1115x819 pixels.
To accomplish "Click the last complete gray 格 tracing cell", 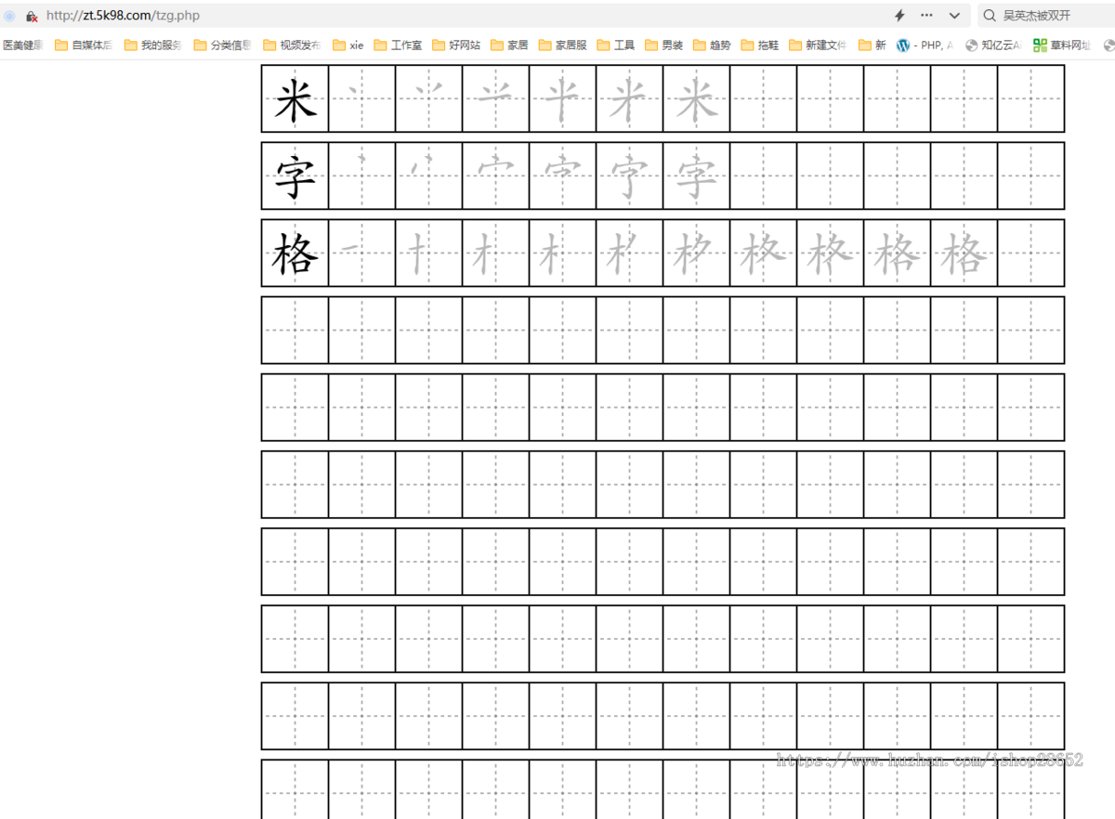I will click(964, 253).
